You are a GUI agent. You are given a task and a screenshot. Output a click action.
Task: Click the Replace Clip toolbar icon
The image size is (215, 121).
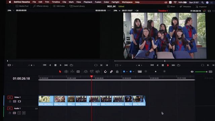pyautogui.click(x=98, y=72)
